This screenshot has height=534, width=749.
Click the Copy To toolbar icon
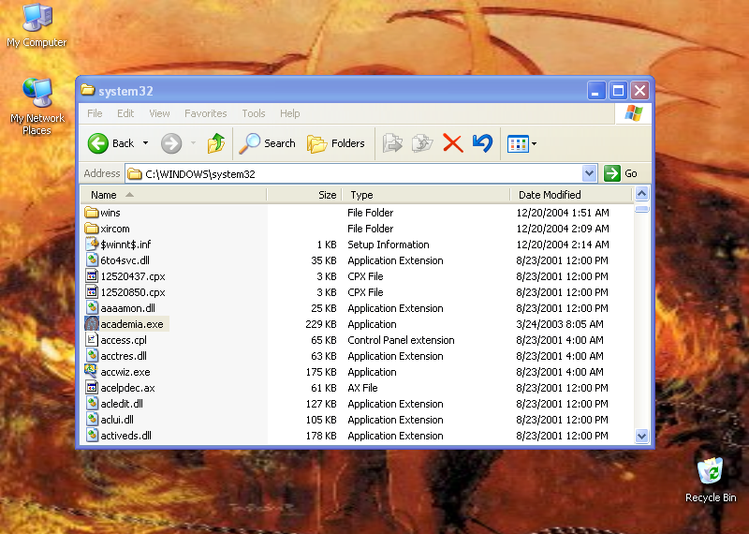coord(422,143)
